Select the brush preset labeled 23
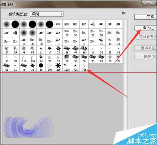This screenshot has width=157, height=145. [x=58, y=50]
